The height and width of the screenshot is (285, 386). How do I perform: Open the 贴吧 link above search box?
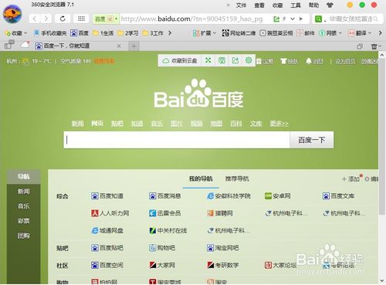117,124
